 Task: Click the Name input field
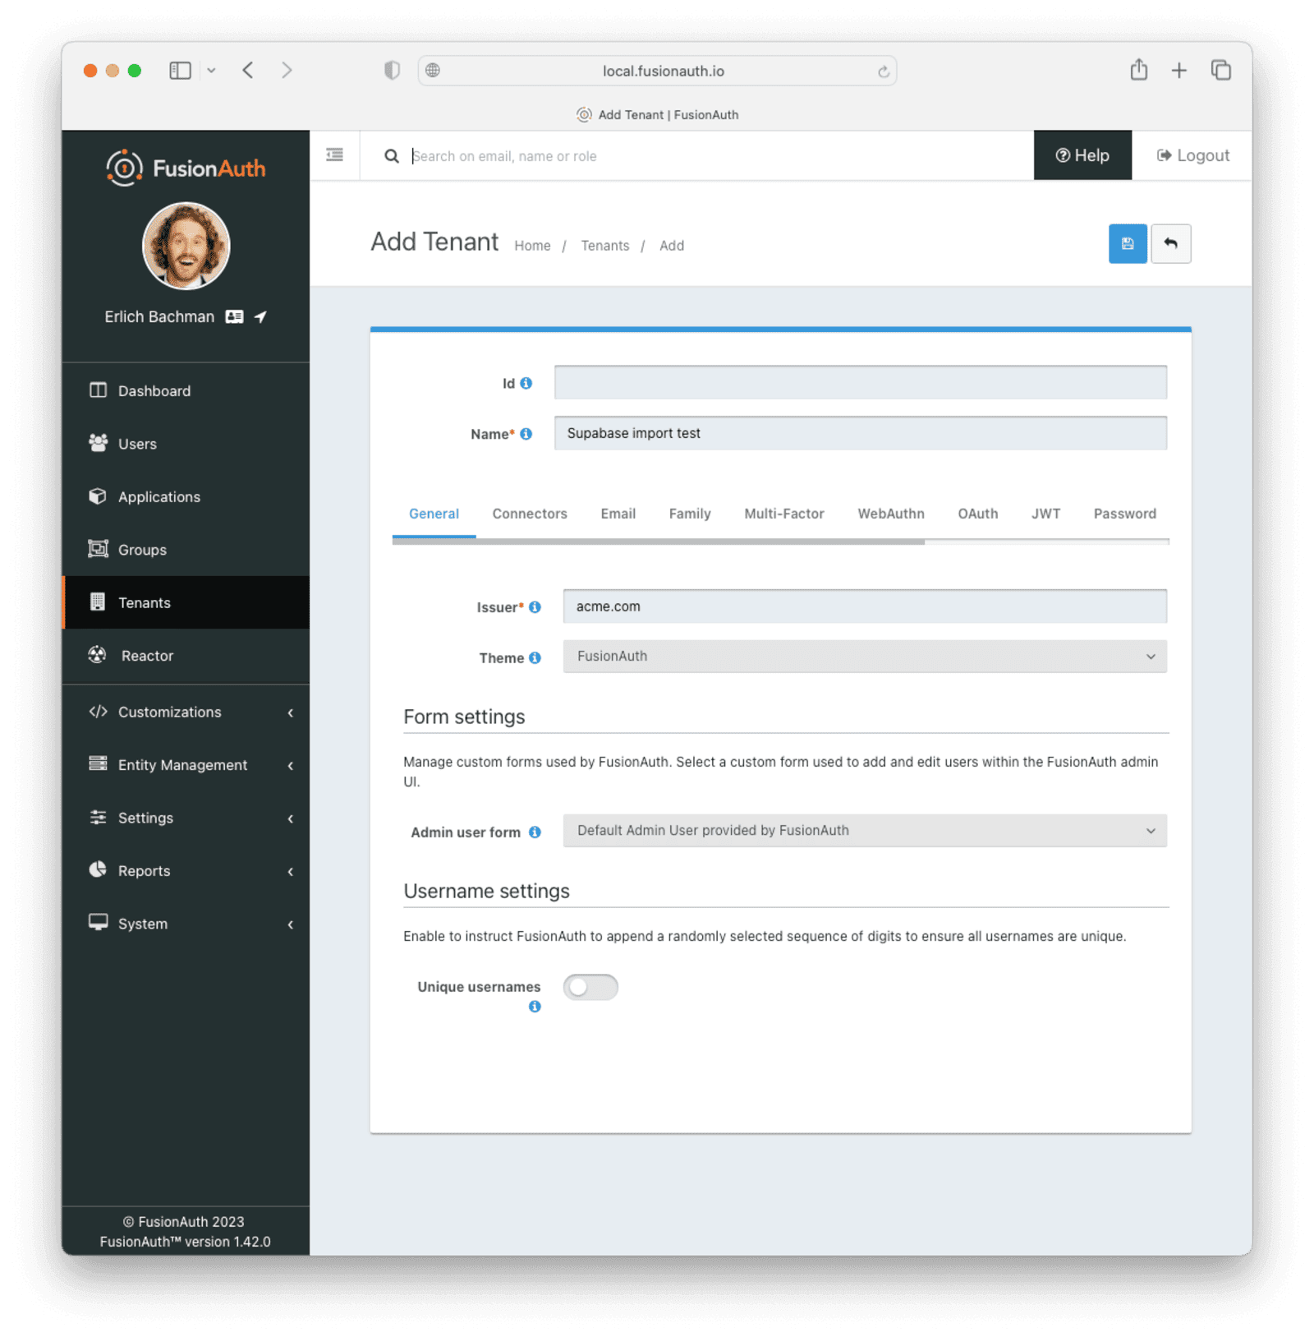(x=860, y=433)
